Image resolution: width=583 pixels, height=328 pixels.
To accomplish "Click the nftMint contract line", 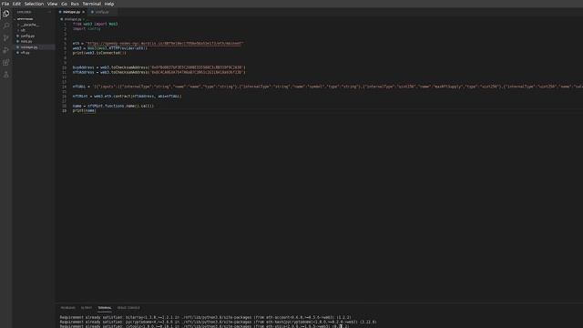I will pyautogui.click(x=128, y=96).
